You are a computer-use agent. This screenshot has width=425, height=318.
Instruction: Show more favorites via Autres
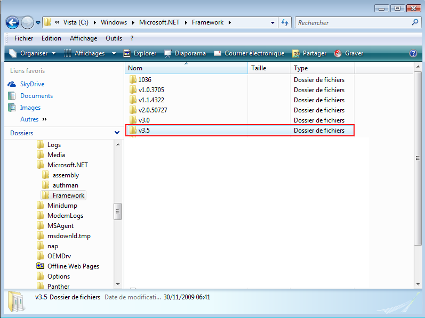34,119
